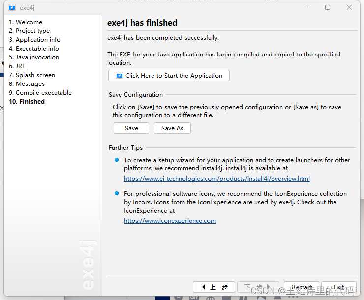Jump to step 4. Executable info
This screenshot has height=300, width=364.
[34, 49]
